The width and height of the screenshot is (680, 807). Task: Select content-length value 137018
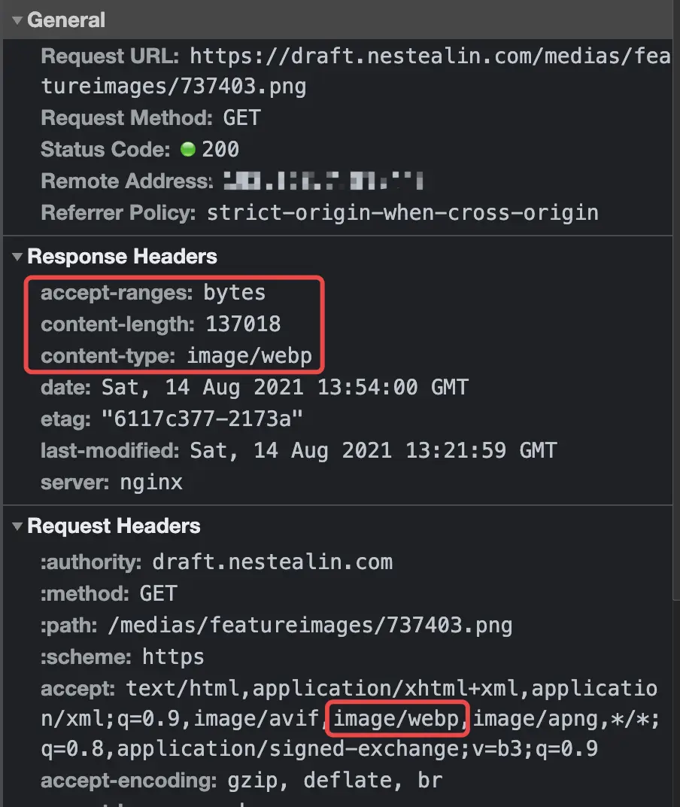pos(243,324)
